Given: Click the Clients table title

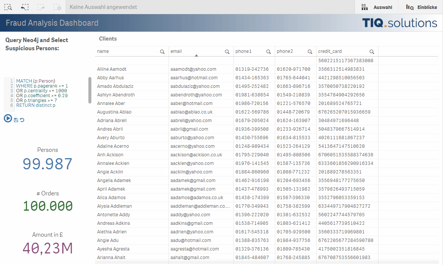Looking at the screenshot, I should [108, 39].
